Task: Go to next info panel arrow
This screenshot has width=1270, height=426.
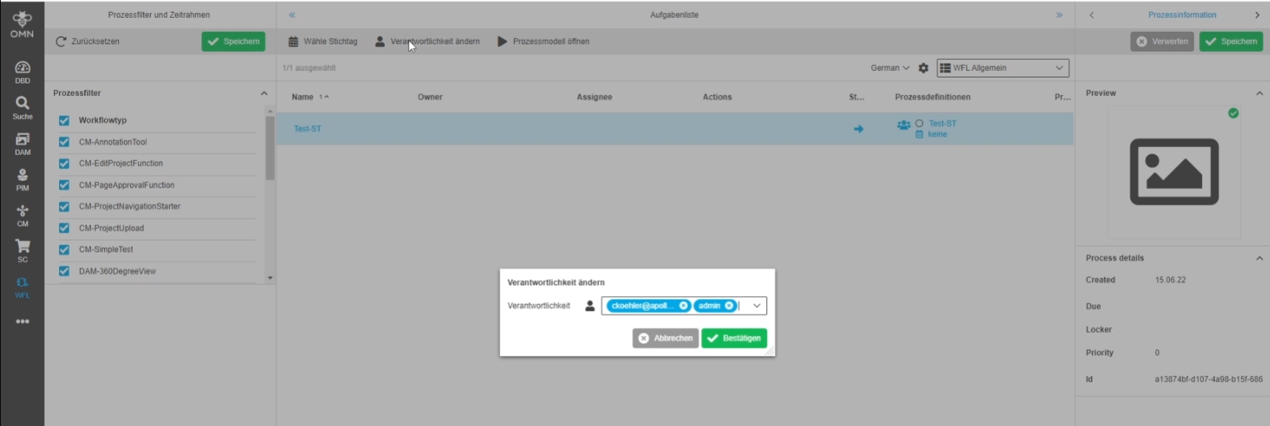Action: [1257, 15]
